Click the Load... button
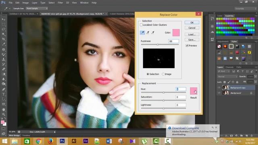The image size is (258, 145). pos(192,35)
